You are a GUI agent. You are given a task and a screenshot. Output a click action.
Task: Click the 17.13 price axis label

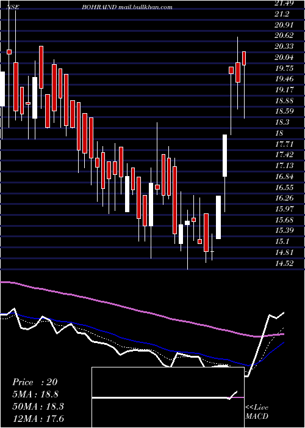284,166
